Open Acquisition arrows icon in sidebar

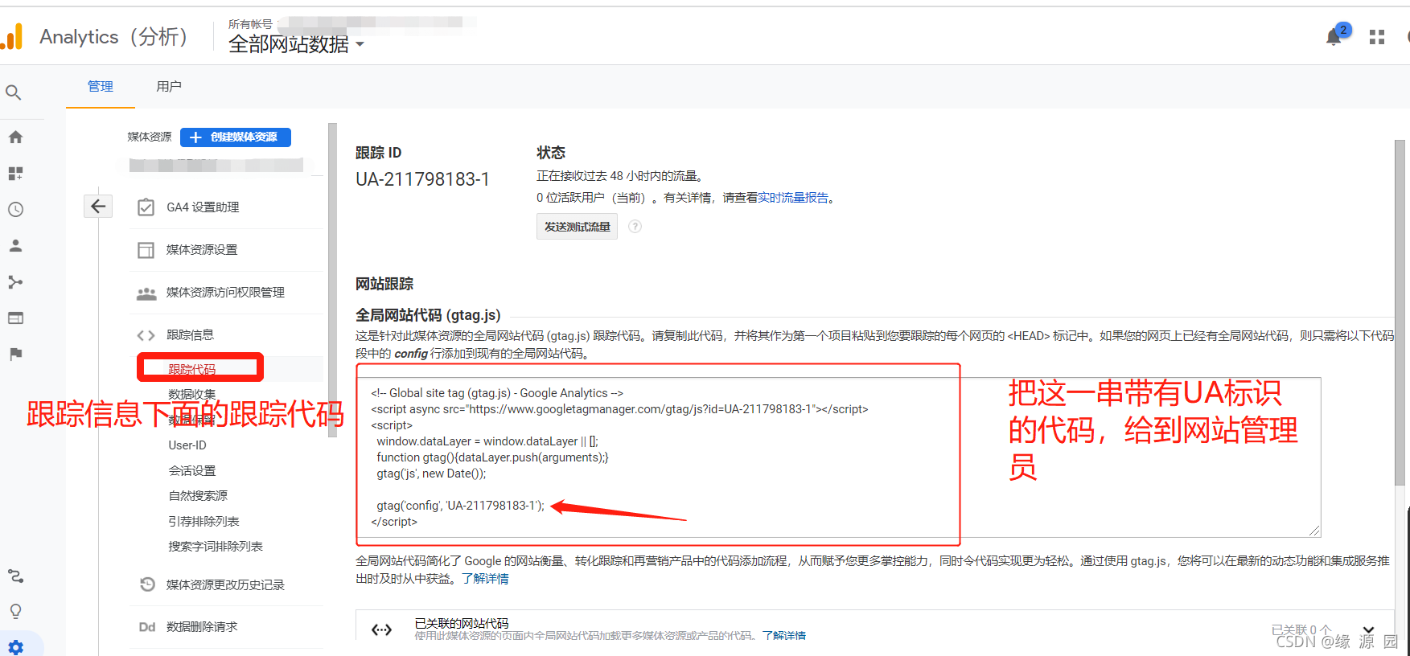[x=15, y=282]
